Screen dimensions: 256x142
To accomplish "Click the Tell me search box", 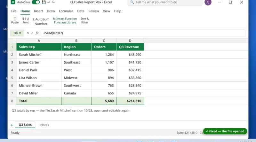I will (x=165, y=2).
